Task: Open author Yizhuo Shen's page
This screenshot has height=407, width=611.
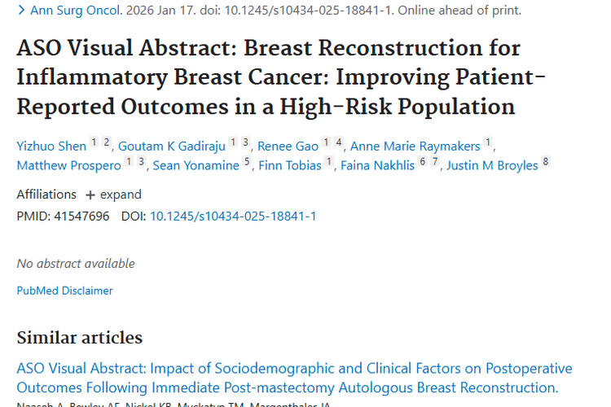Action: point(51,147)
